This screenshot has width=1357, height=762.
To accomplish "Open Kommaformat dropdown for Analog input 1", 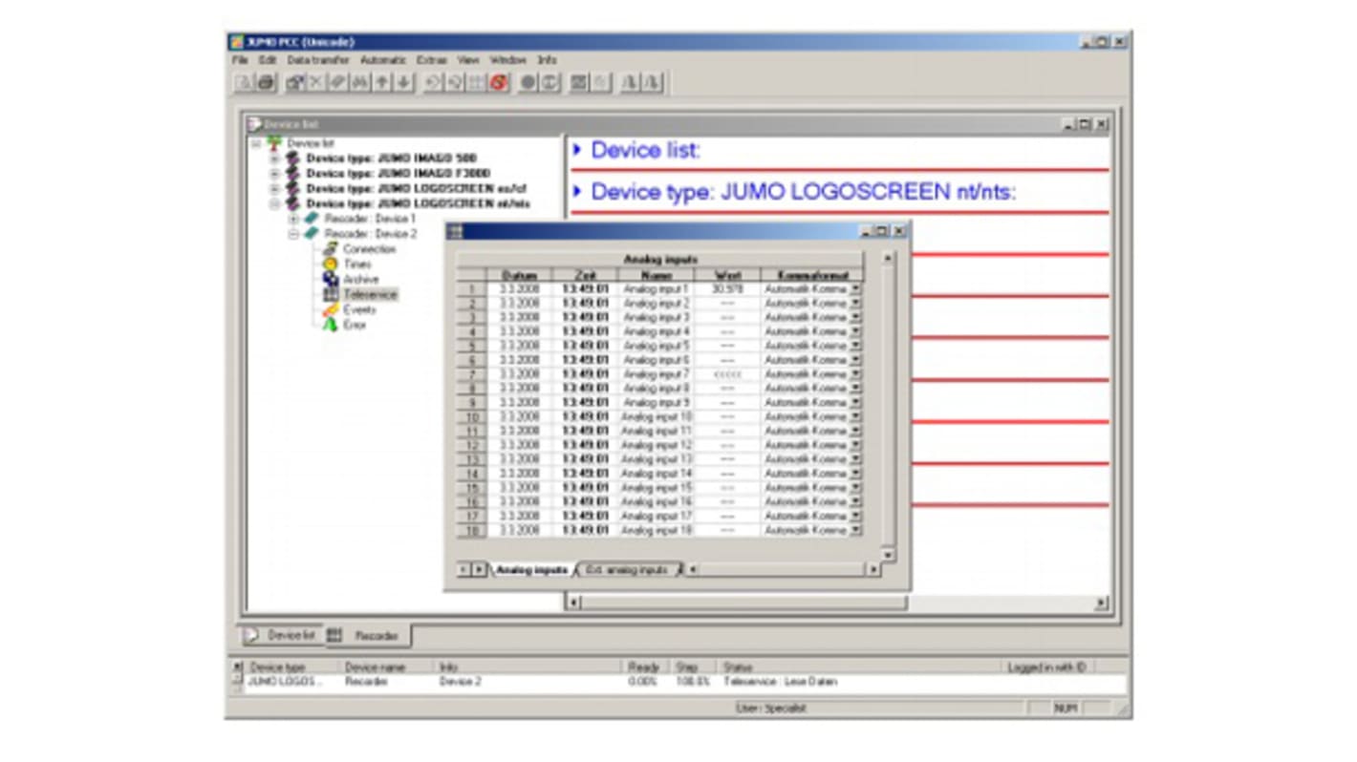I will coord(855,288).
